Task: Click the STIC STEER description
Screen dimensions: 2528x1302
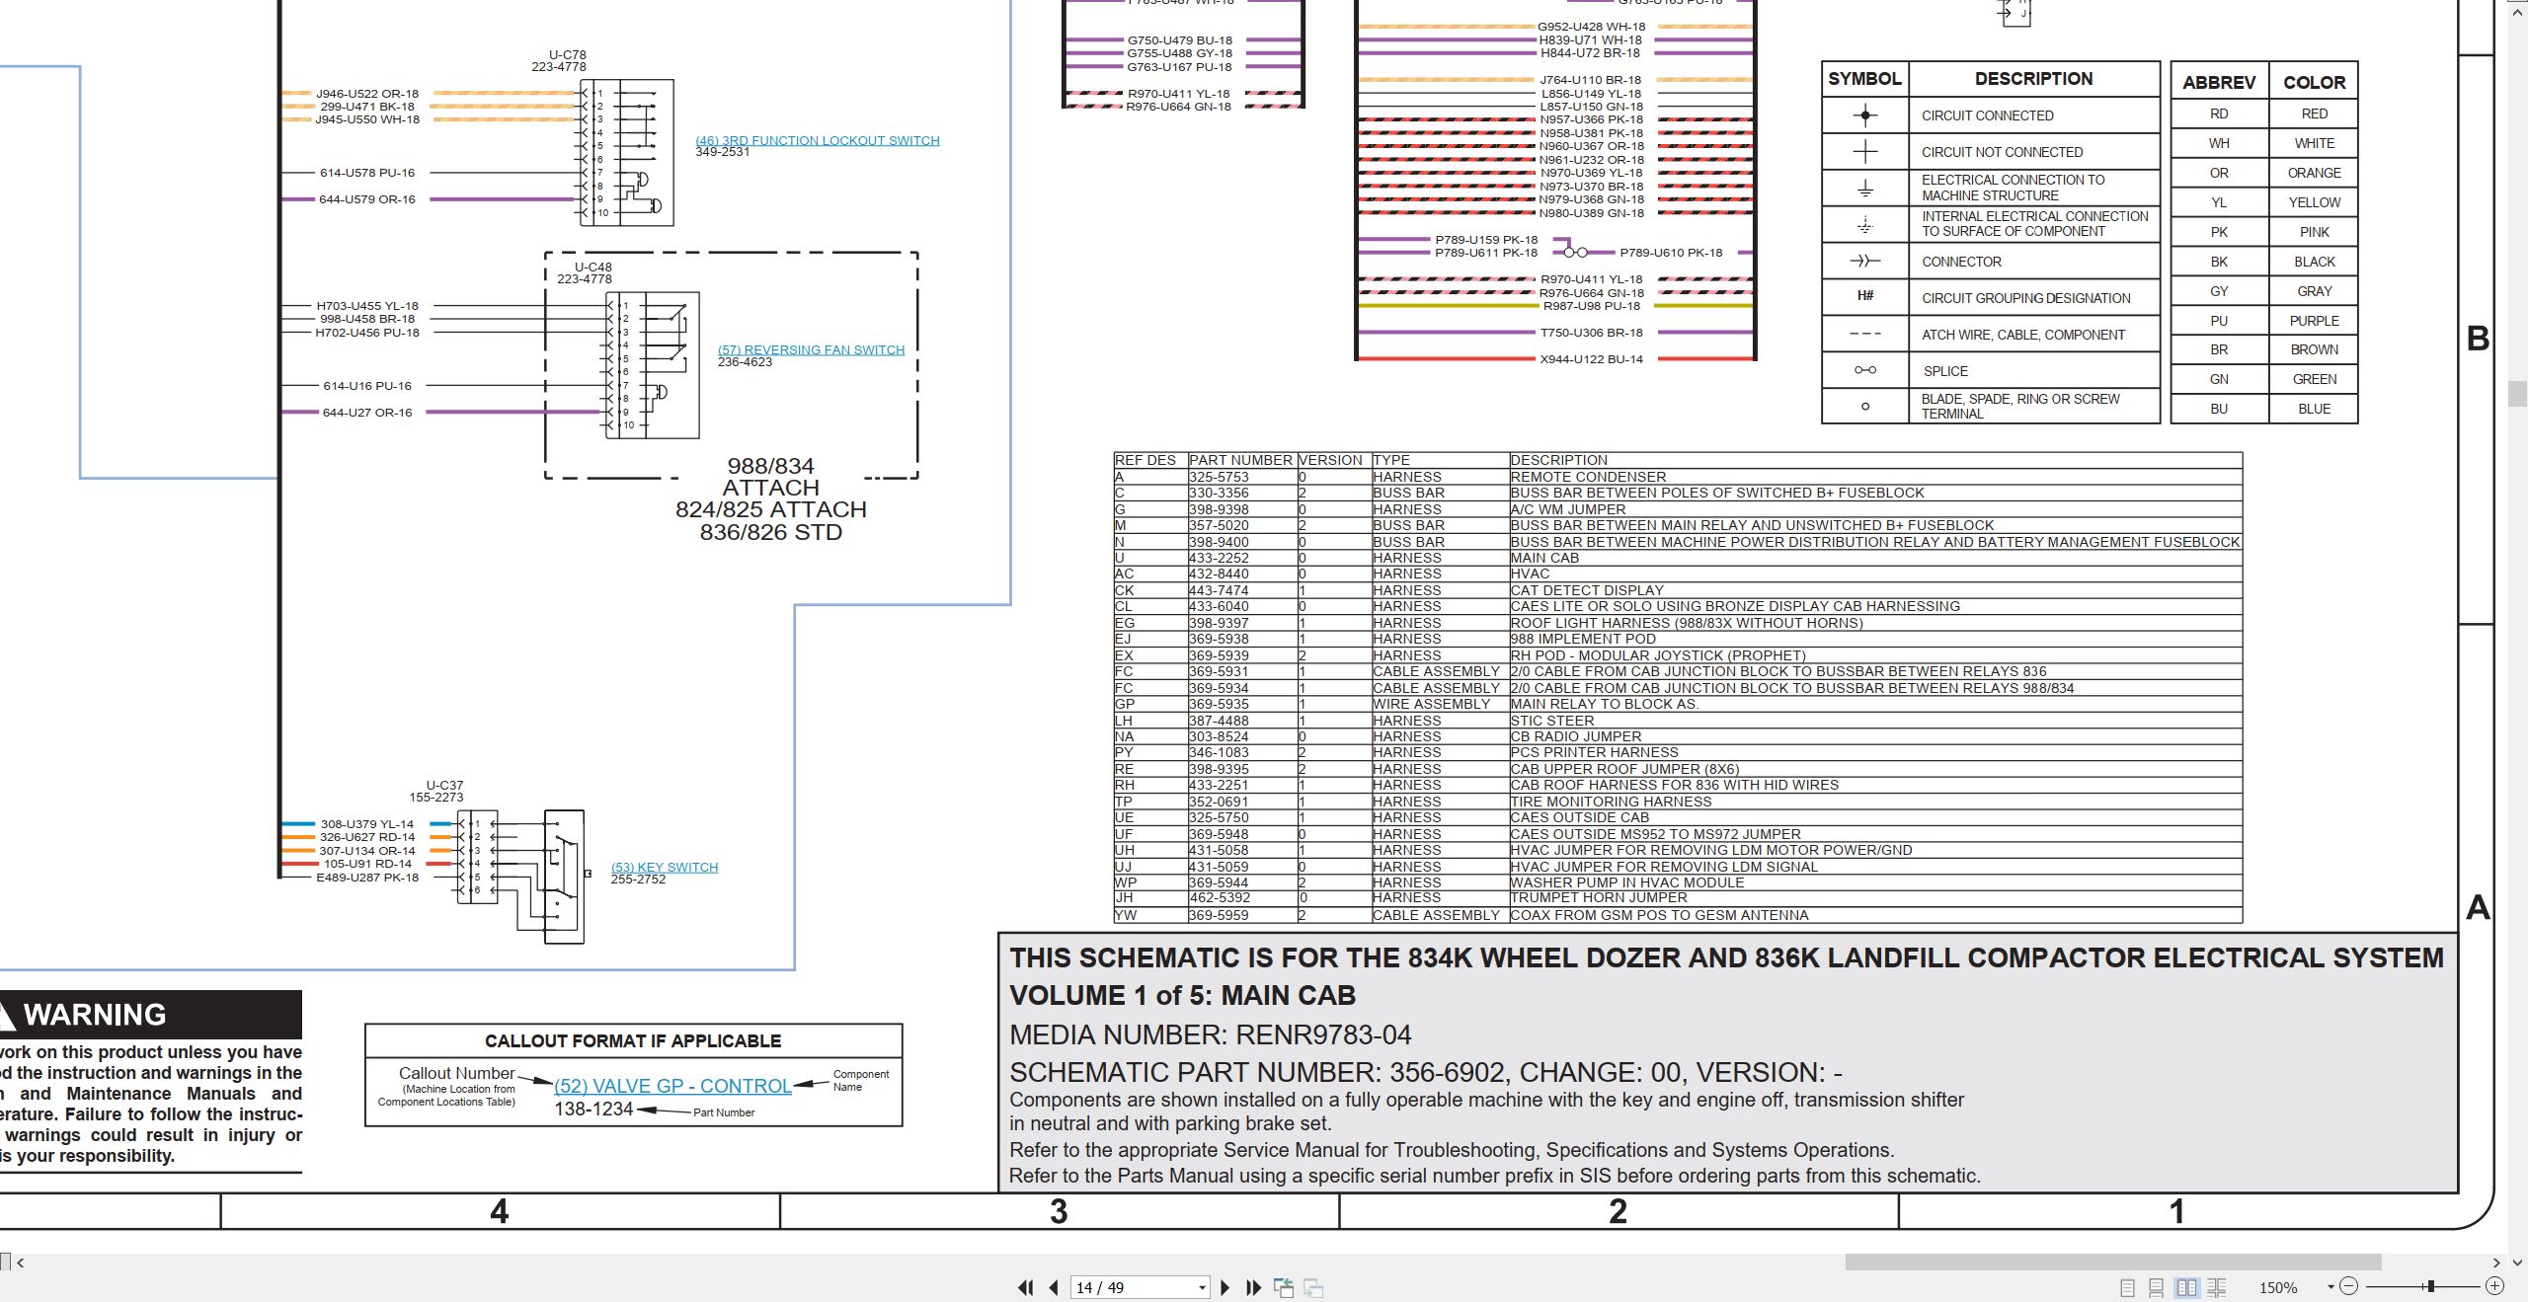Action: coord(1551,721)
